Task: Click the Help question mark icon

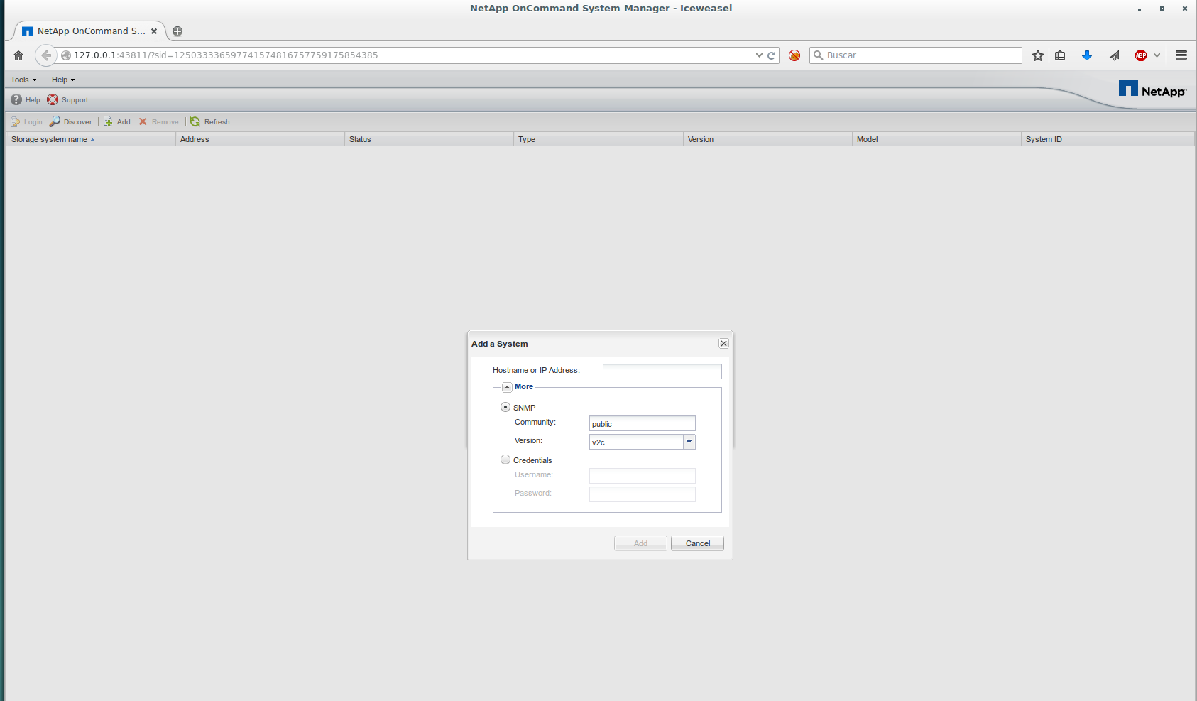Action: point(16,99)
